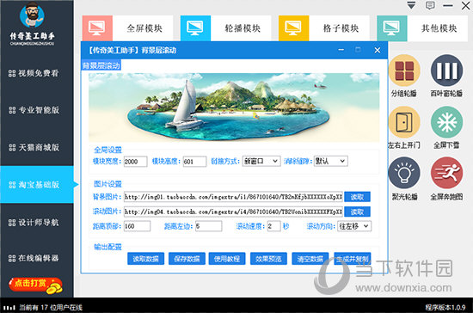Click the 模块宽度 input field
Viewport: 473px width, 313px height.
(135, 162)
